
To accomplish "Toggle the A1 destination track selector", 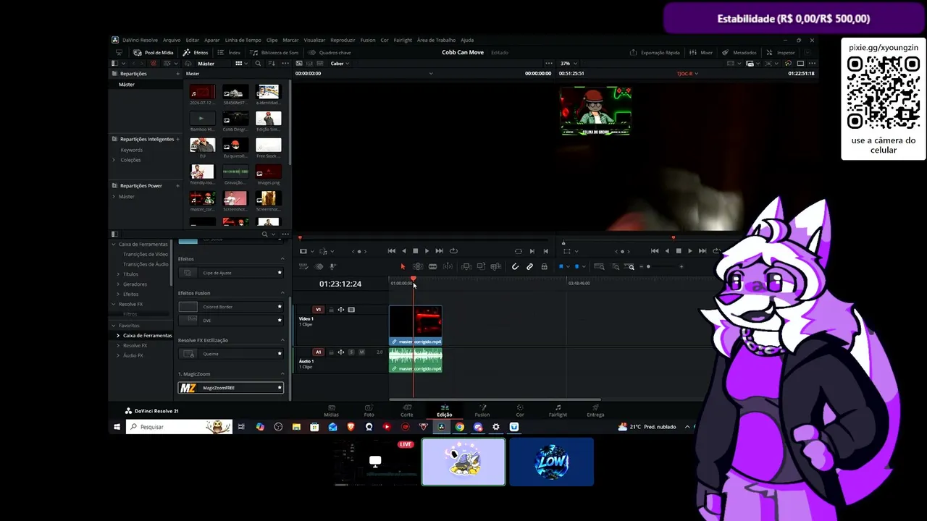I will click(x=318, y=352).
